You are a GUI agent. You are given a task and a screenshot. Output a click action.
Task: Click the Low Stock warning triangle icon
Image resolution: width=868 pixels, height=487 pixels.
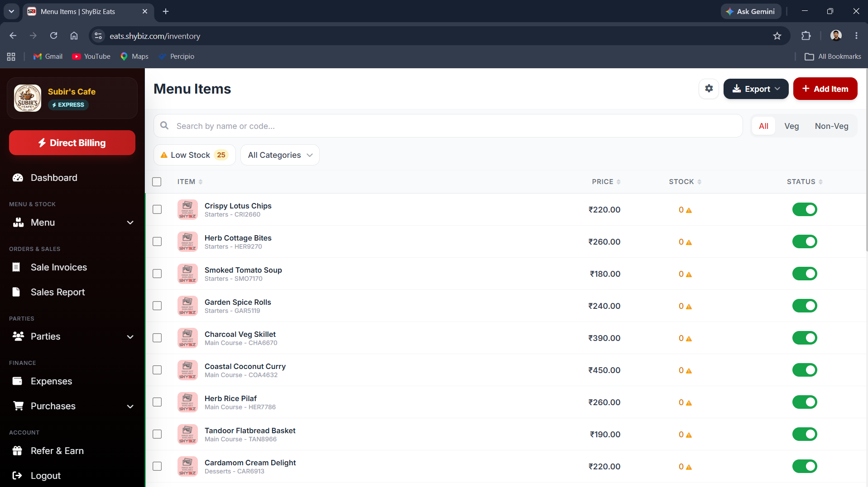click(164, 155)
